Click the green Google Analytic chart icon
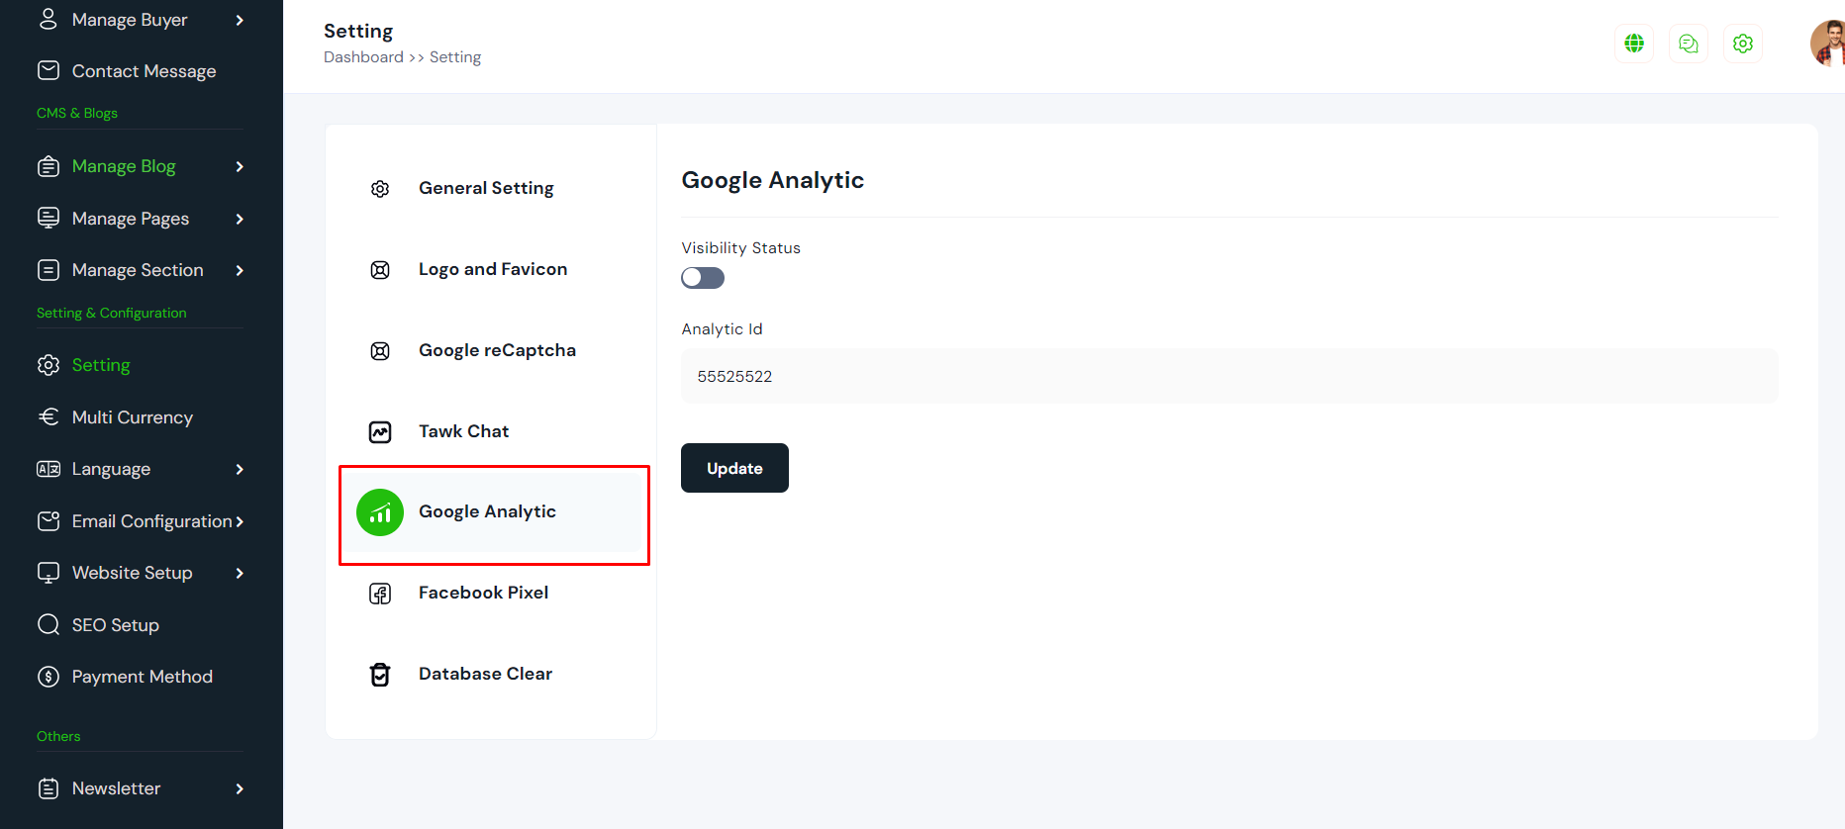1845x829 pixels. 380,512
